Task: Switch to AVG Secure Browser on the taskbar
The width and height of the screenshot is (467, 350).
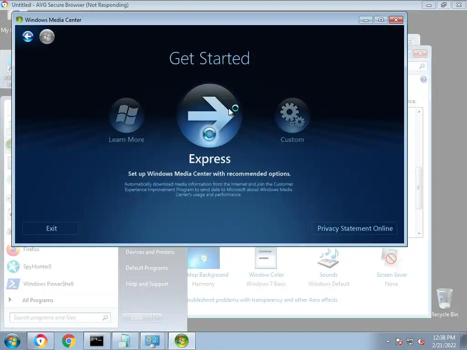Action: [x=40, y=341]
